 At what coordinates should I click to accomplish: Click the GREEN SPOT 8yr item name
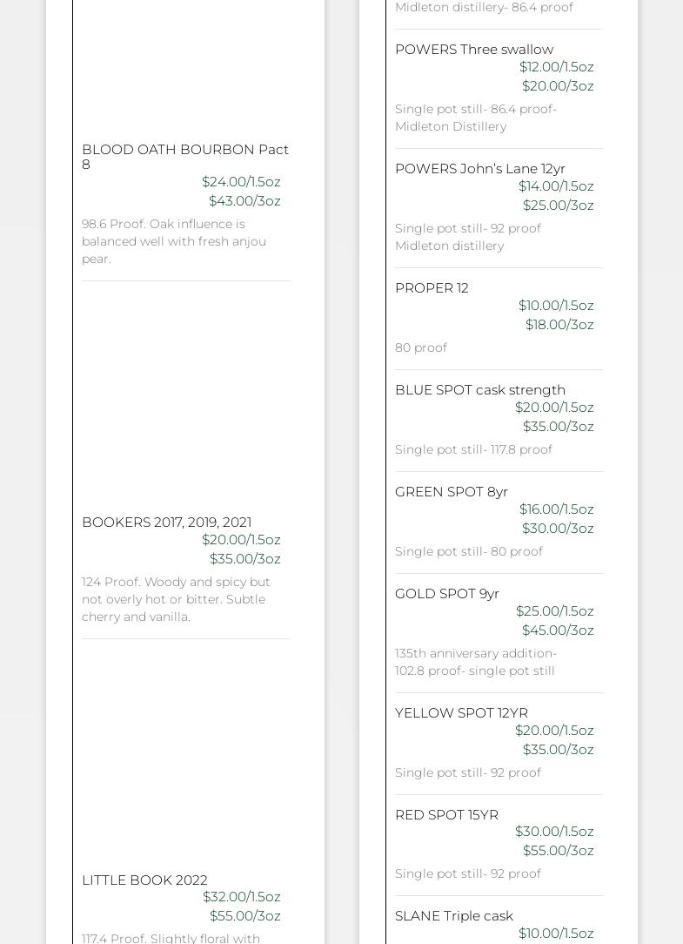[451, 492]
